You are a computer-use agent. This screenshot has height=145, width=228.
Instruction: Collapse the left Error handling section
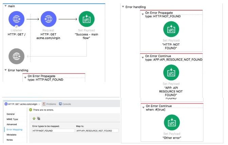5,70
